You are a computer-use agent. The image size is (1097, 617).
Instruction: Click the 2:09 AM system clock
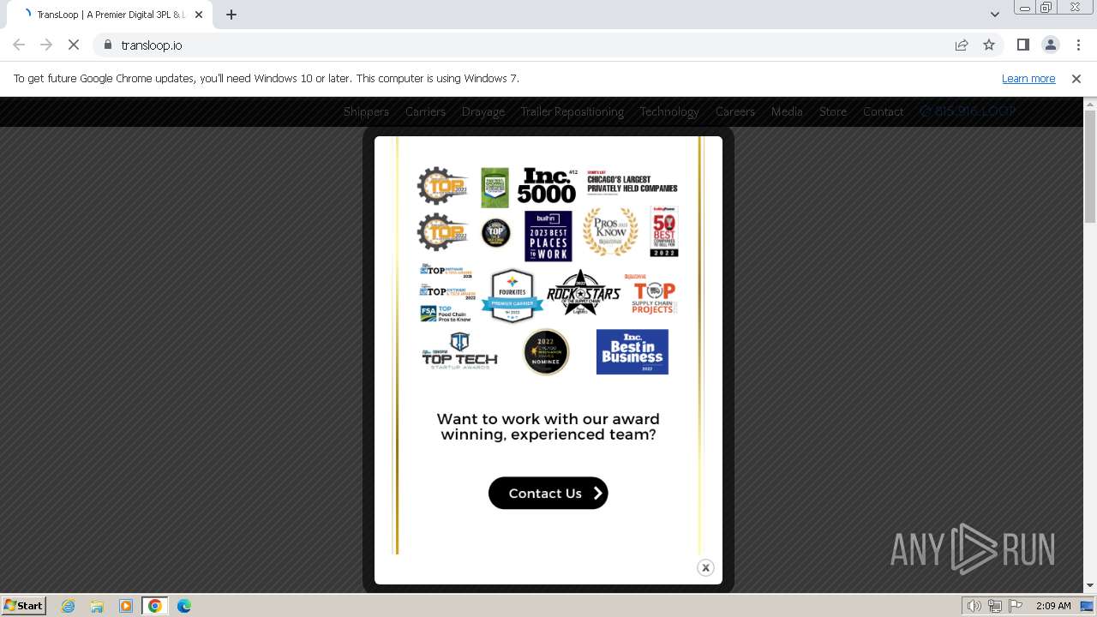[1053, 606]
